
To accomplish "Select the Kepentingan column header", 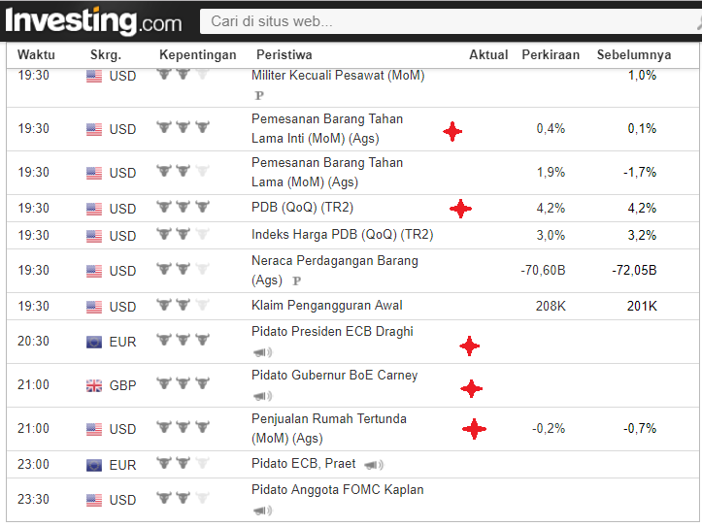I will click(197, 54).
